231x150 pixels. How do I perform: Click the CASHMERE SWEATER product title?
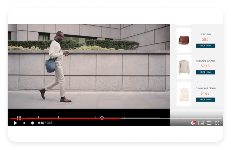(x=205, y=61)
